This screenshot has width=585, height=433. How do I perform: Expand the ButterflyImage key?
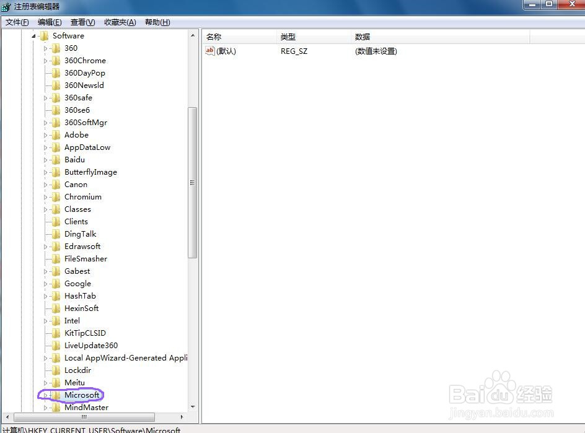pyautogui.click(x=45, y=172)
